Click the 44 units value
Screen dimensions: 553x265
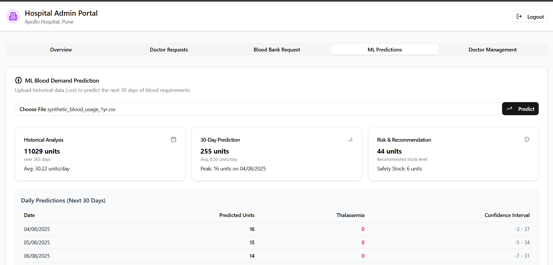point(389,151)
